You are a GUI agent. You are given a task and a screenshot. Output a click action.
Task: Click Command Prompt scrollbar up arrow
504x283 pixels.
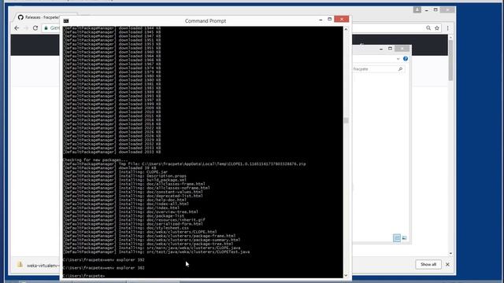pos(346,30)
